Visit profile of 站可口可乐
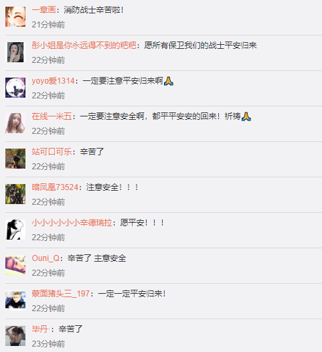The image size is (322, 352). [x=52, y=152]
